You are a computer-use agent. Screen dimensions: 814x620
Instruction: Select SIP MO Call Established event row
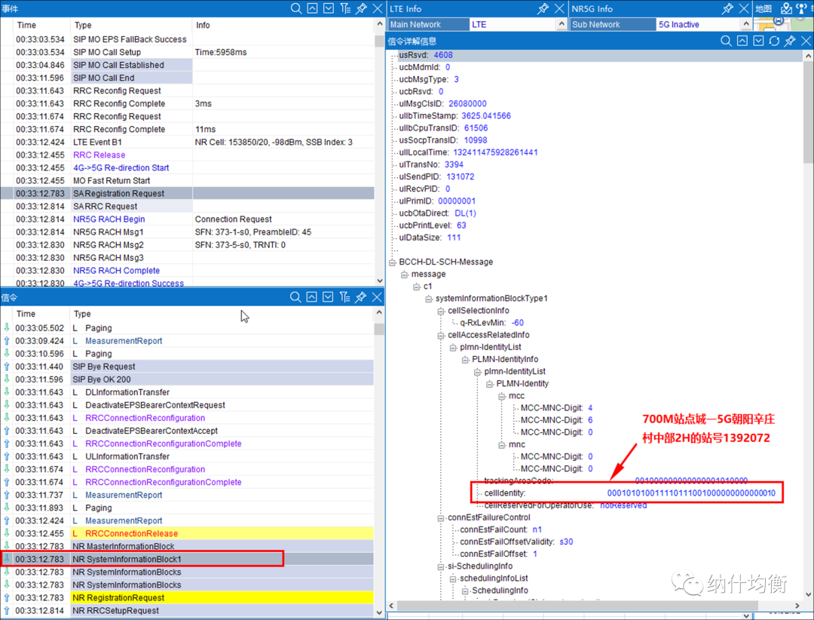(187, 65)
